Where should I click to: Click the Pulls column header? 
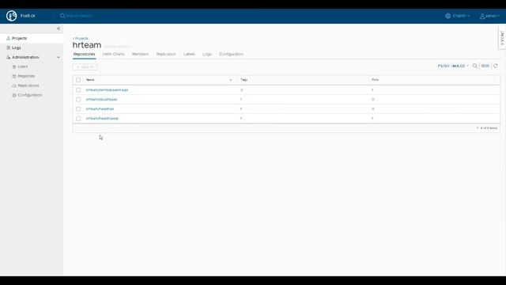pos(376,80)
